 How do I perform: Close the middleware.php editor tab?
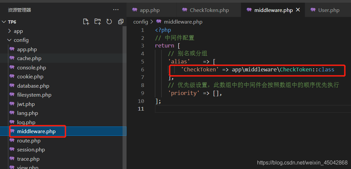298,10
